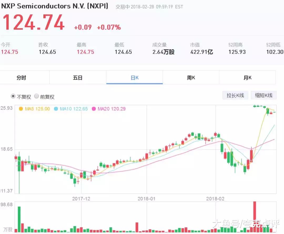The height and width of the screenshot is (234, 284).
Task: Click the pink MA20 legend dot
Action: click(94, 109)
